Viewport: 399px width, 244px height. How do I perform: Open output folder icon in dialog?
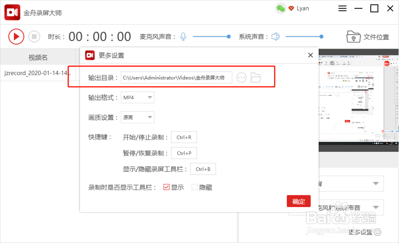255,77
